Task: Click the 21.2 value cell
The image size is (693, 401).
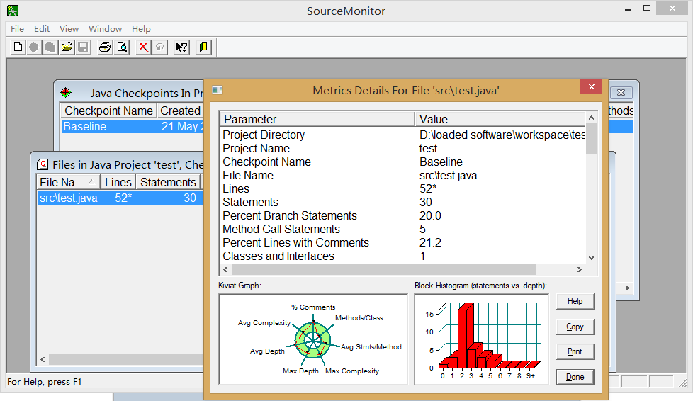Action: [x=430, y=243]
